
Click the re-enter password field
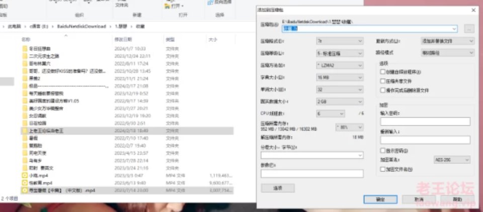tap(426, 140)
